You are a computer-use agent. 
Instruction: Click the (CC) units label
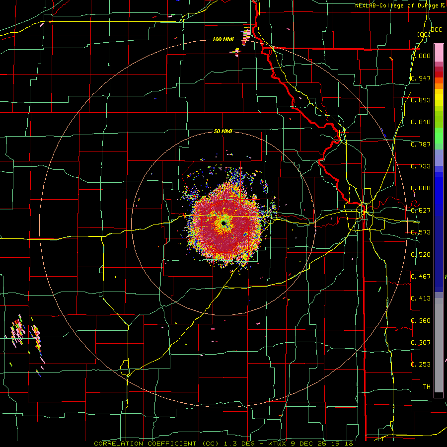(x=424, y=34)
